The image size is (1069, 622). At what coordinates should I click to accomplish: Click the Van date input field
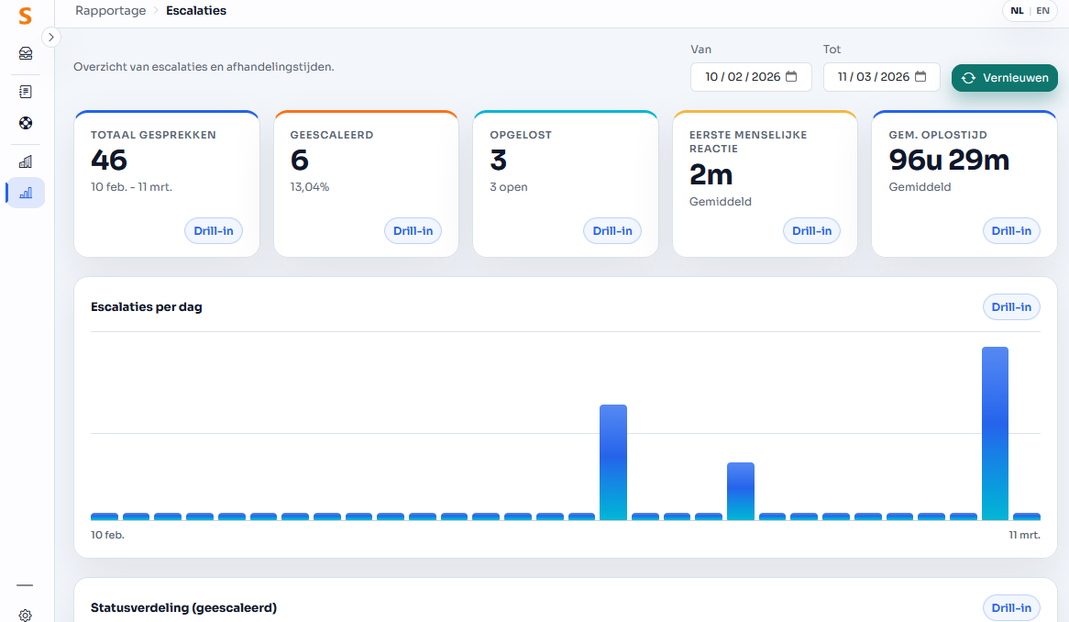point(742,77)
